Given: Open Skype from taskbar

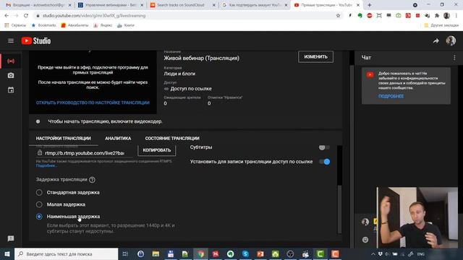Looking at the screenshot, I should 245,253.
